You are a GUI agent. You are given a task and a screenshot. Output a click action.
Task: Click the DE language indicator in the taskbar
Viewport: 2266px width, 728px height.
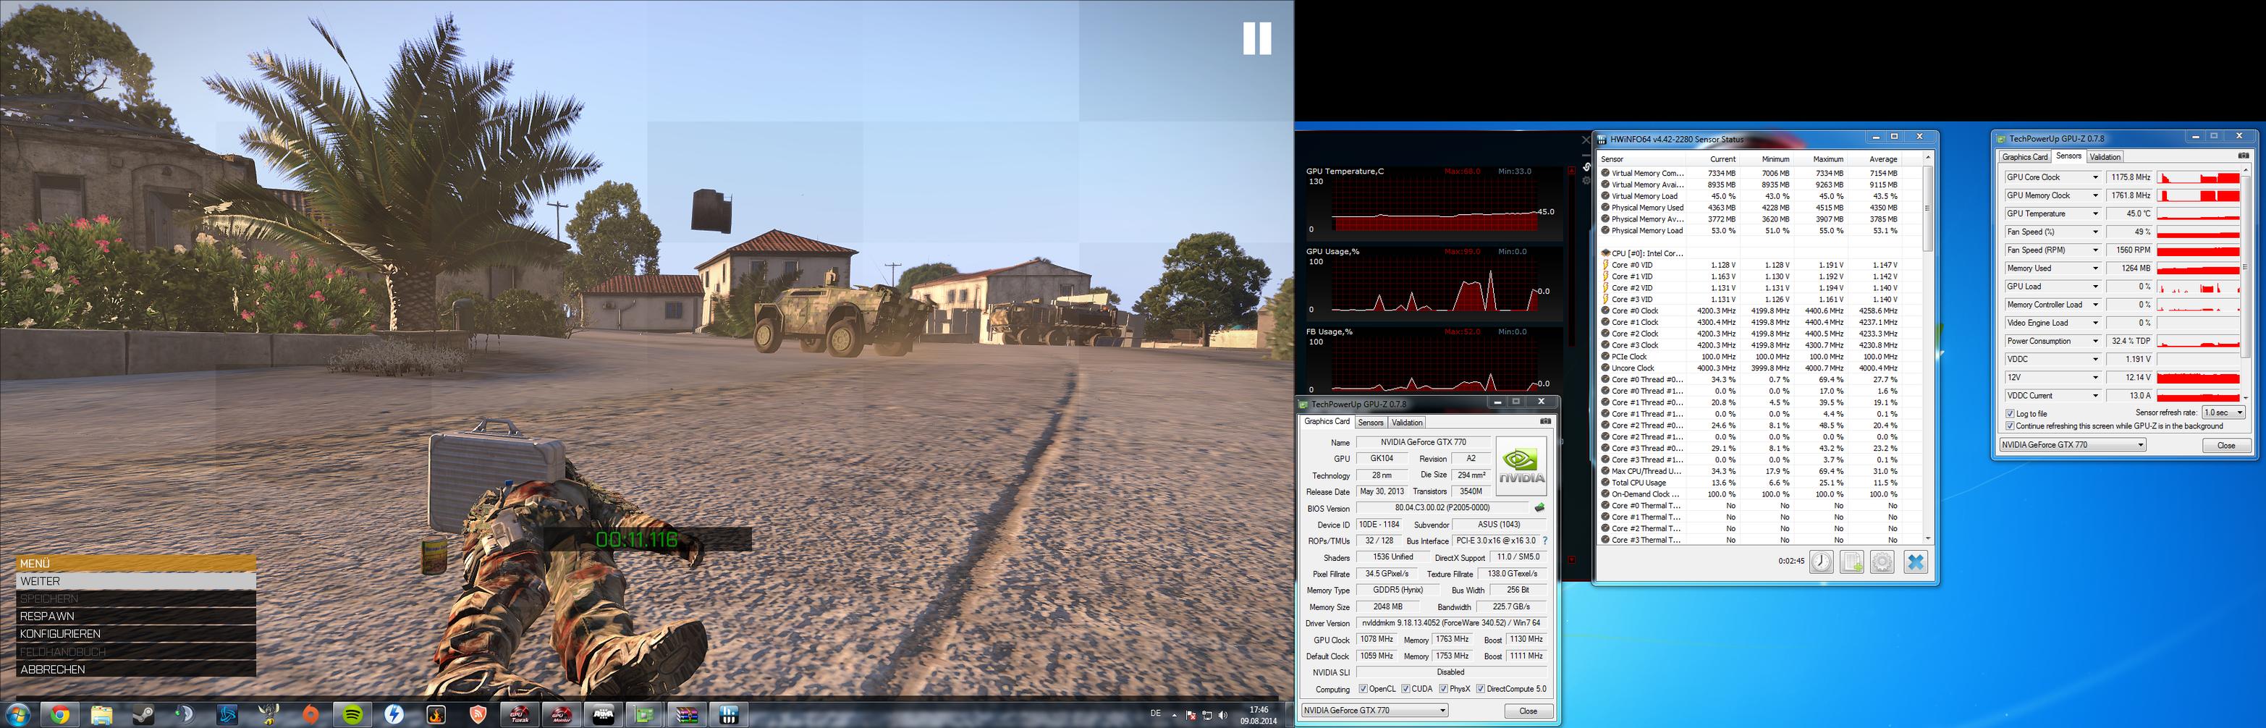[x=1155, y=713]
